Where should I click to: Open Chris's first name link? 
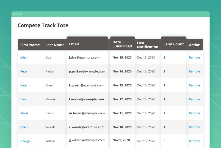pyautogui.click(x=24, y=127)
